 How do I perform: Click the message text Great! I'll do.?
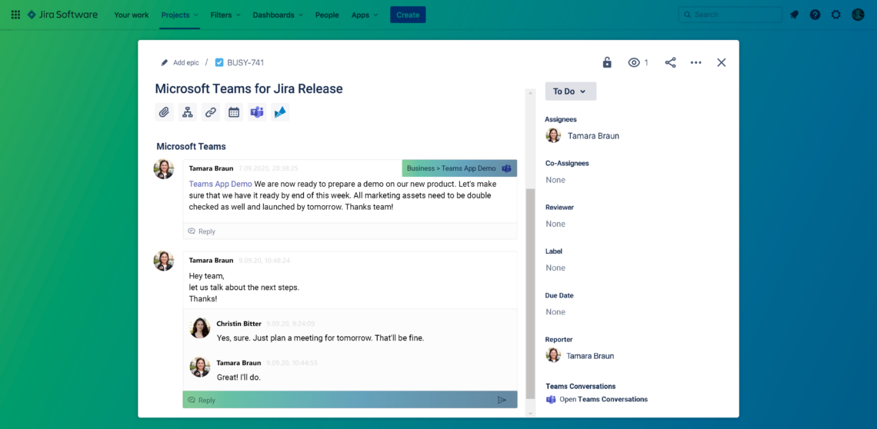point(238,377)
